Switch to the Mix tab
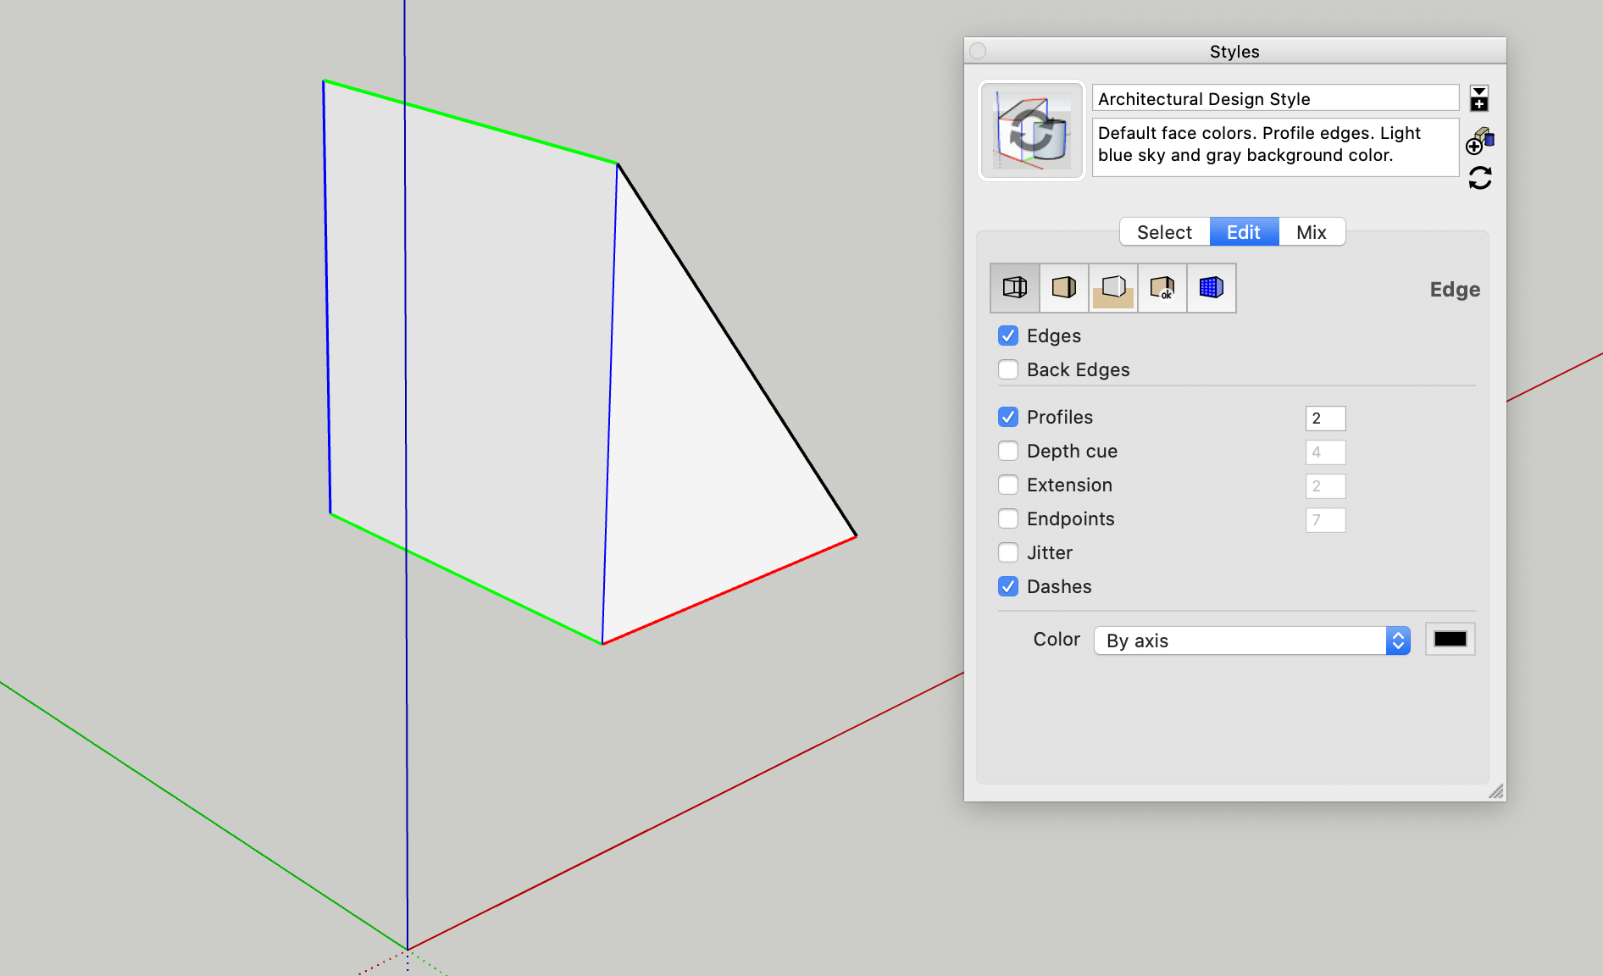Screen dimensions: 1603x976 click(1312, 232)
